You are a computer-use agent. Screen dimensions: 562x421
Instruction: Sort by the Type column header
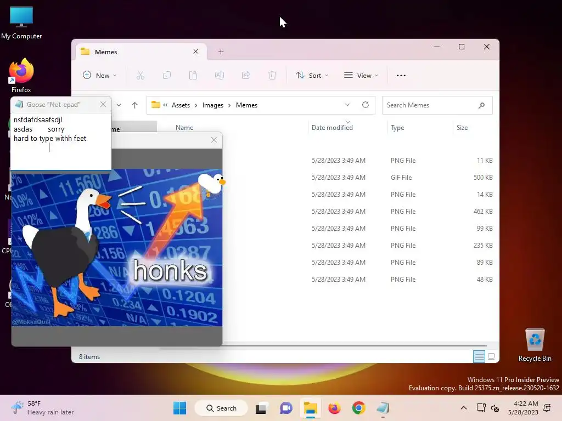(397, 128)
